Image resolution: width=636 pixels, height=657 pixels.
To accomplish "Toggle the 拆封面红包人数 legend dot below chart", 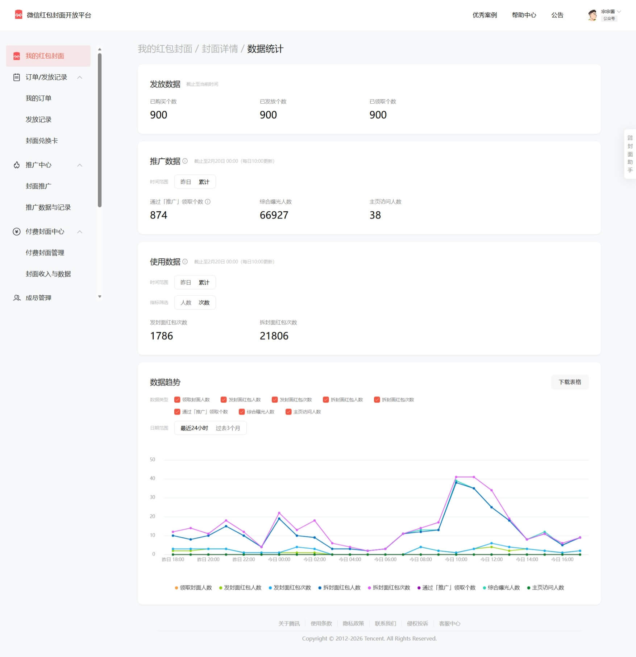I will point(320,588).
